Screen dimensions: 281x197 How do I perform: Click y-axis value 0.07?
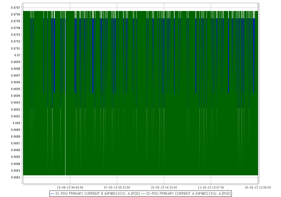pos(17,55)
